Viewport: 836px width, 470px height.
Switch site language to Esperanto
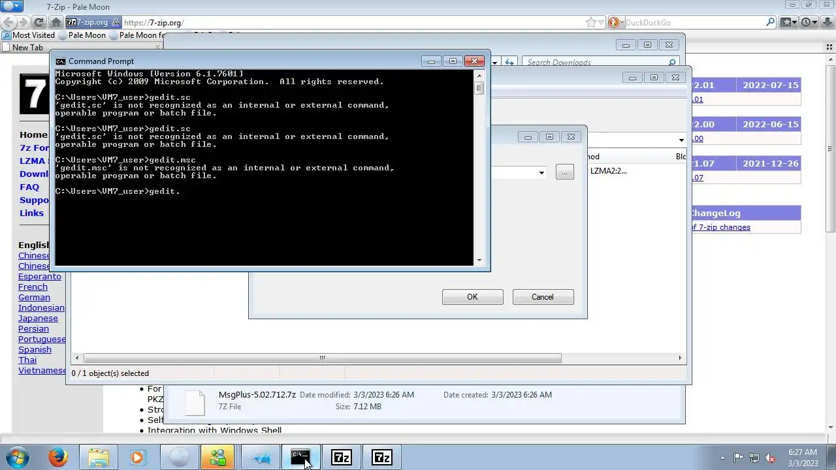point(40,276)
